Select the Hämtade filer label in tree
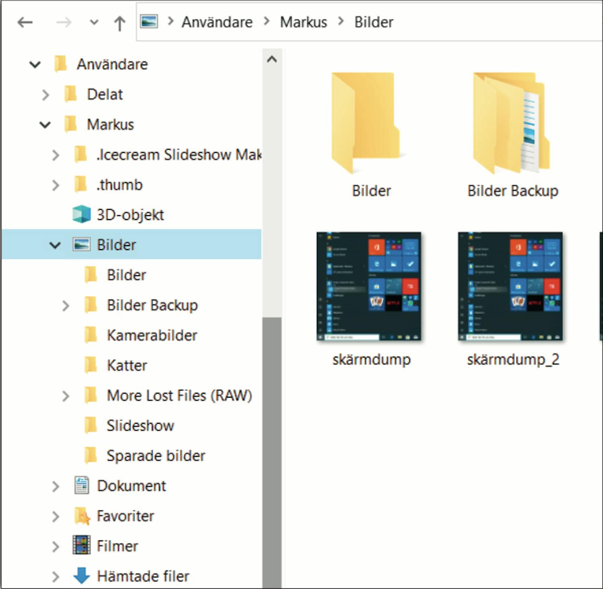This screenshot has height=589, width=603. [143, 576]
